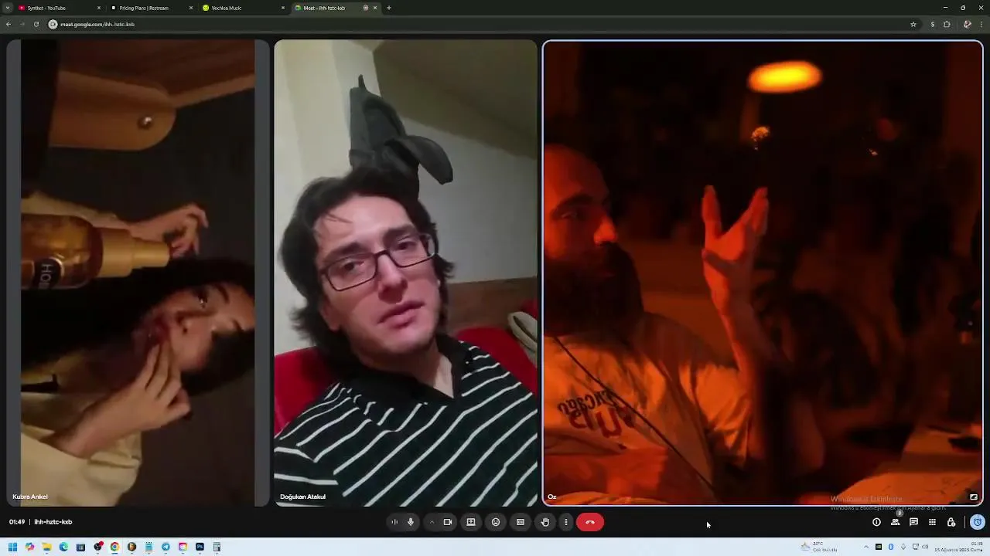The width and height of the screenshot is (990, 556).
Task: Go back in the browser
Action: pyautogui.click(x=9, y=24)
